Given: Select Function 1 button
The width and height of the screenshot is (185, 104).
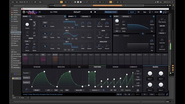Looking at the screenshot, I should (26, 73).
